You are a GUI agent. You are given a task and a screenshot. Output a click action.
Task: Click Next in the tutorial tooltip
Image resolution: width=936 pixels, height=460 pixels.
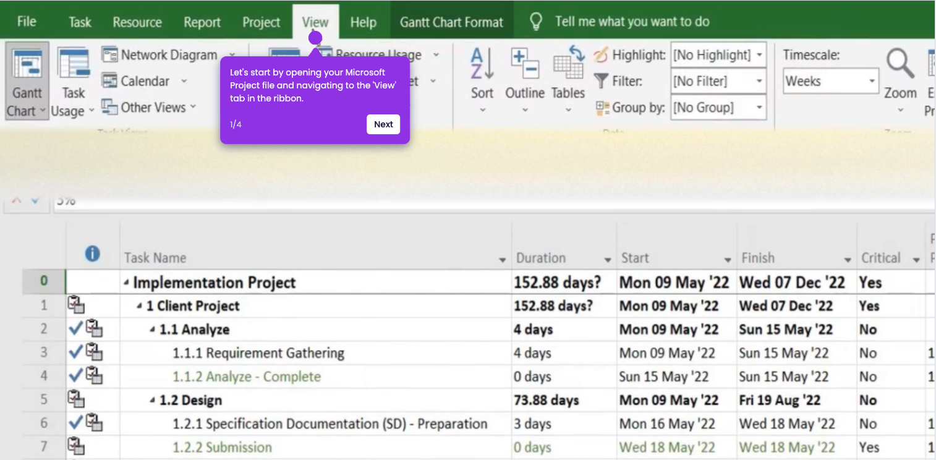click(383, 124)
